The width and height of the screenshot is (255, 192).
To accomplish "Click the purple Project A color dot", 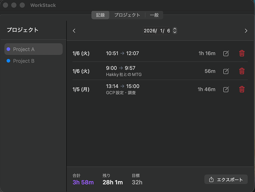I will click(x=8, y=49).
